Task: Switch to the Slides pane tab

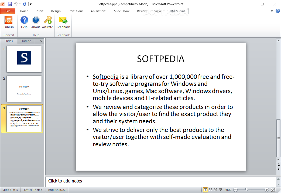Action: (x=9, y=41)
